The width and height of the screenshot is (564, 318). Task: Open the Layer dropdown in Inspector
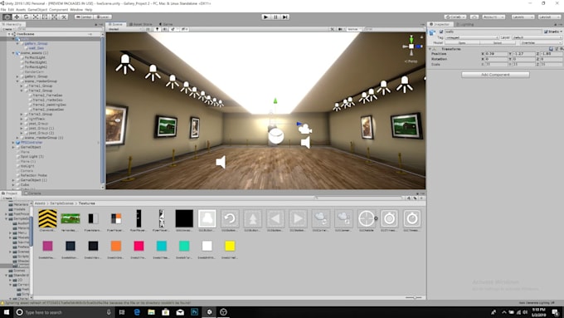tap(537, 37)
